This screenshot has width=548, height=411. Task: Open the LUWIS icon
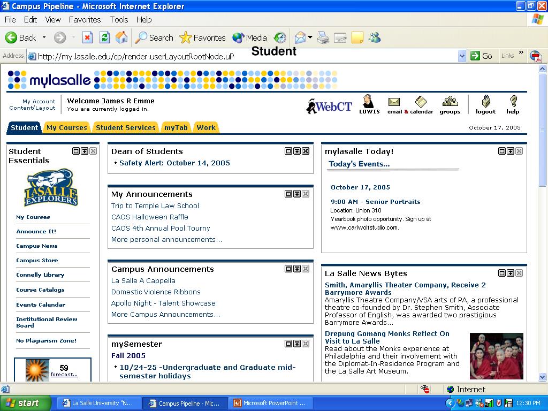pyautogui.click(x=369, y=104)
